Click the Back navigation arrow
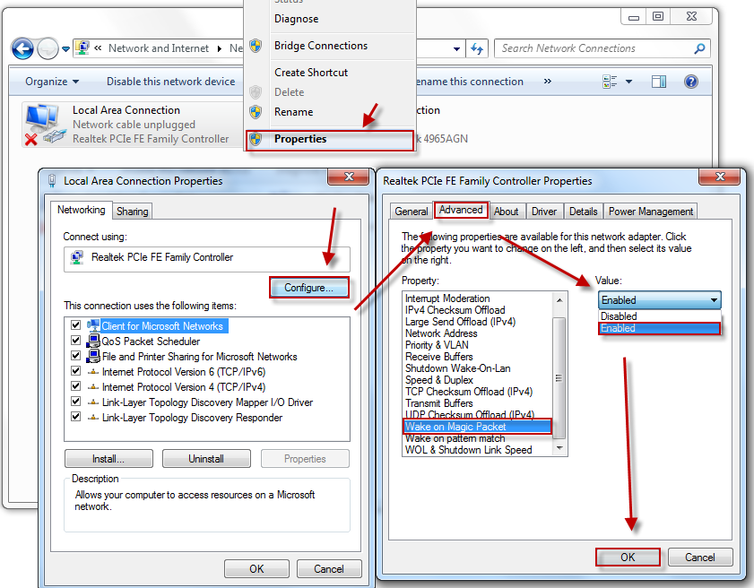The height and width of the screenshot is (588, 754). click(22, 48)
